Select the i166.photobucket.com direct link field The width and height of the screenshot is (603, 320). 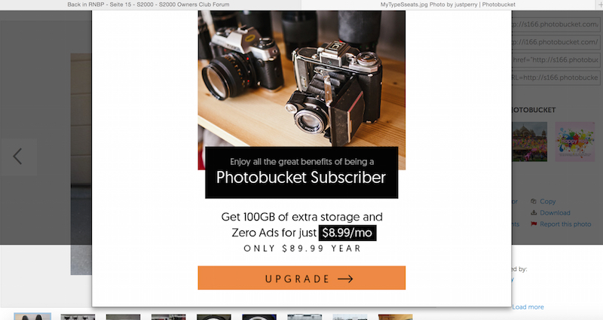coord(556,42)
